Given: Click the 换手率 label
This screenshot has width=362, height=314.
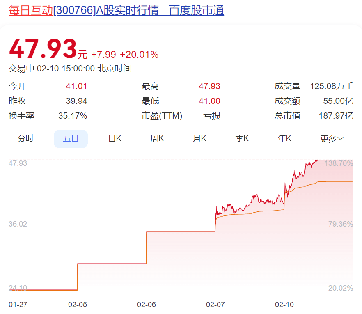Looking at the screenshot, I should [21, 116].
